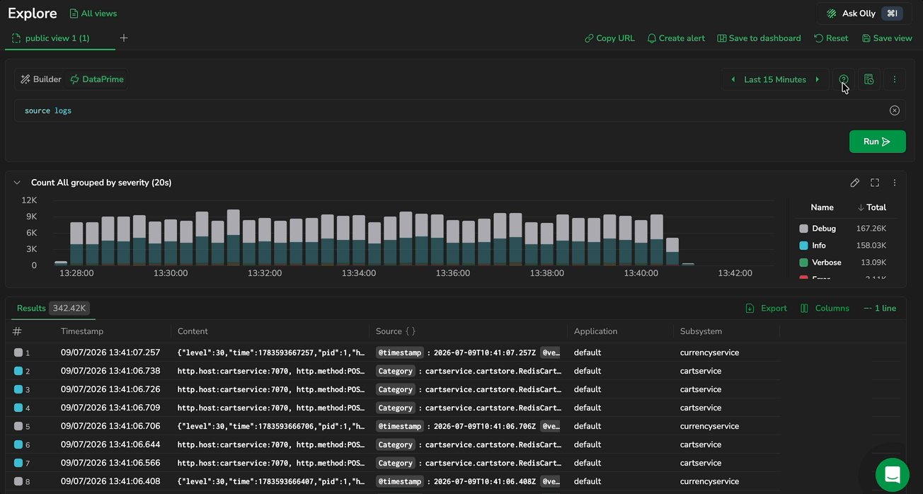Open the Last 15 Minutes time picker
This screenshot has width=923, height=494.
pos(775,79)
